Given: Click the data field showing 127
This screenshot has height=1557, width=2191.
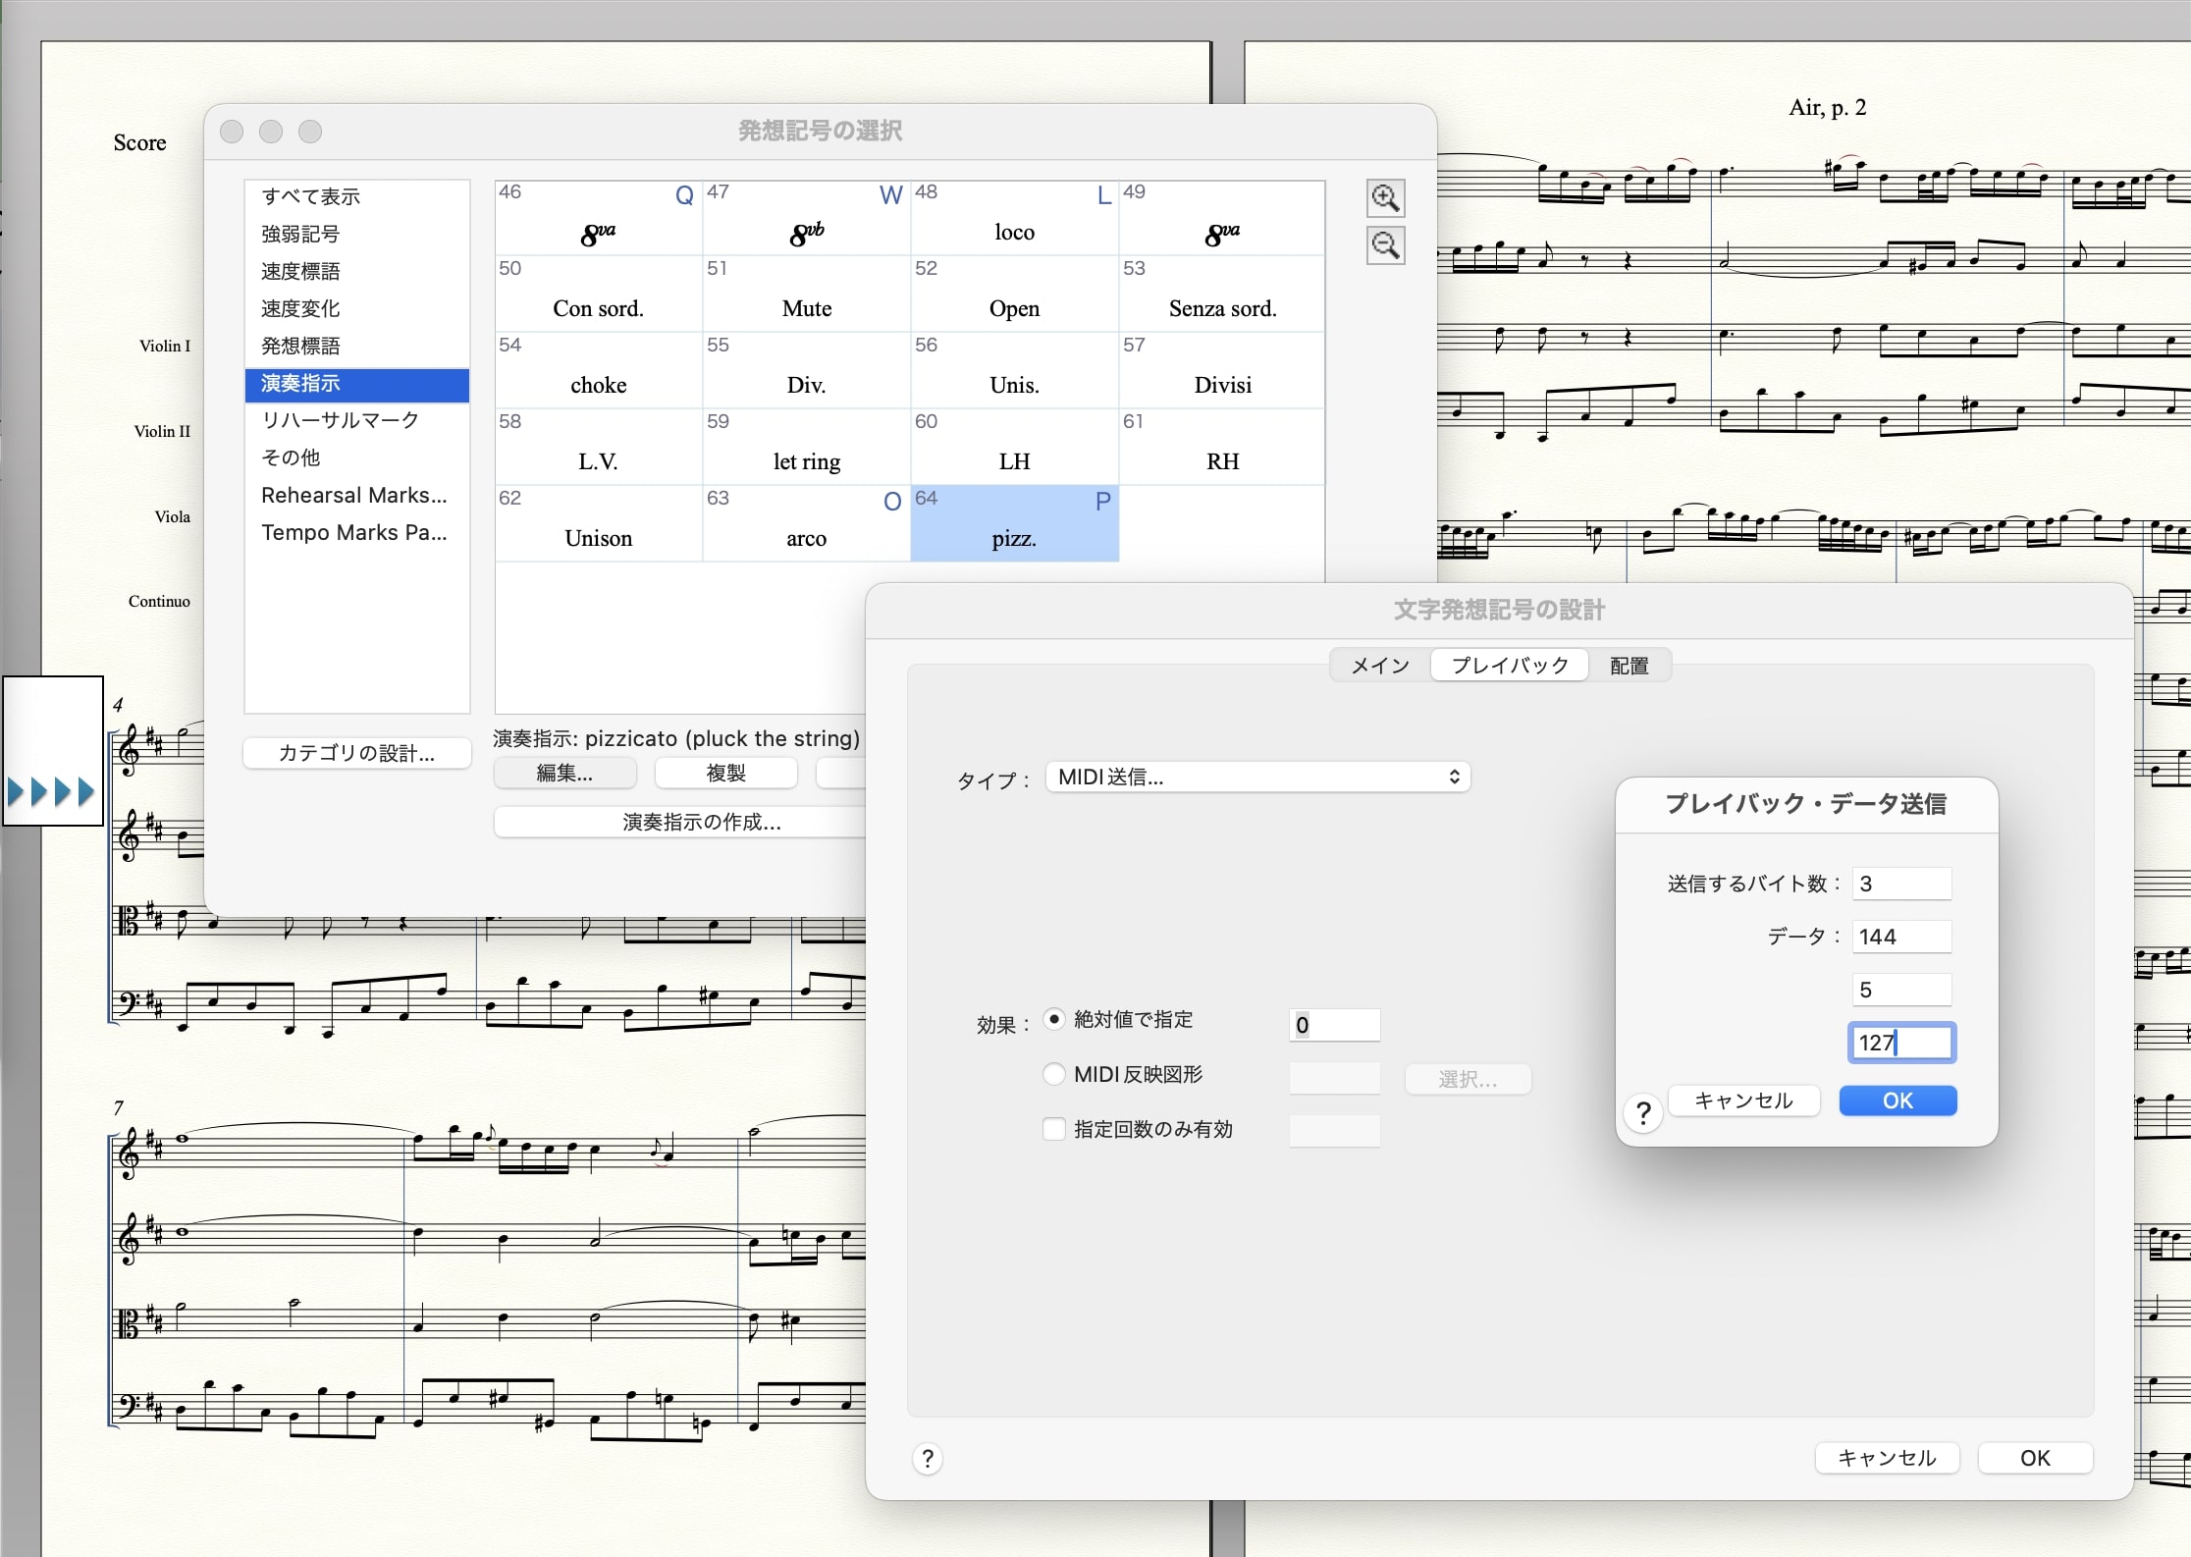Looking at the screenshot, I should click(x=1901, y=1043).
